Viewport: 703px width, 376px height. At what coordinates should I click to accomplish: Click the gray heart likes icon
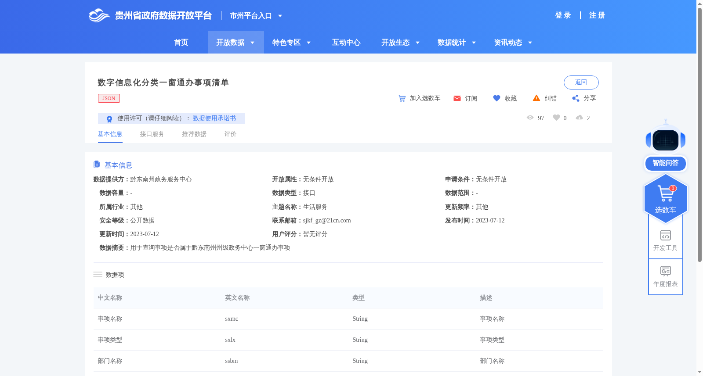click(x=556, y=118)
